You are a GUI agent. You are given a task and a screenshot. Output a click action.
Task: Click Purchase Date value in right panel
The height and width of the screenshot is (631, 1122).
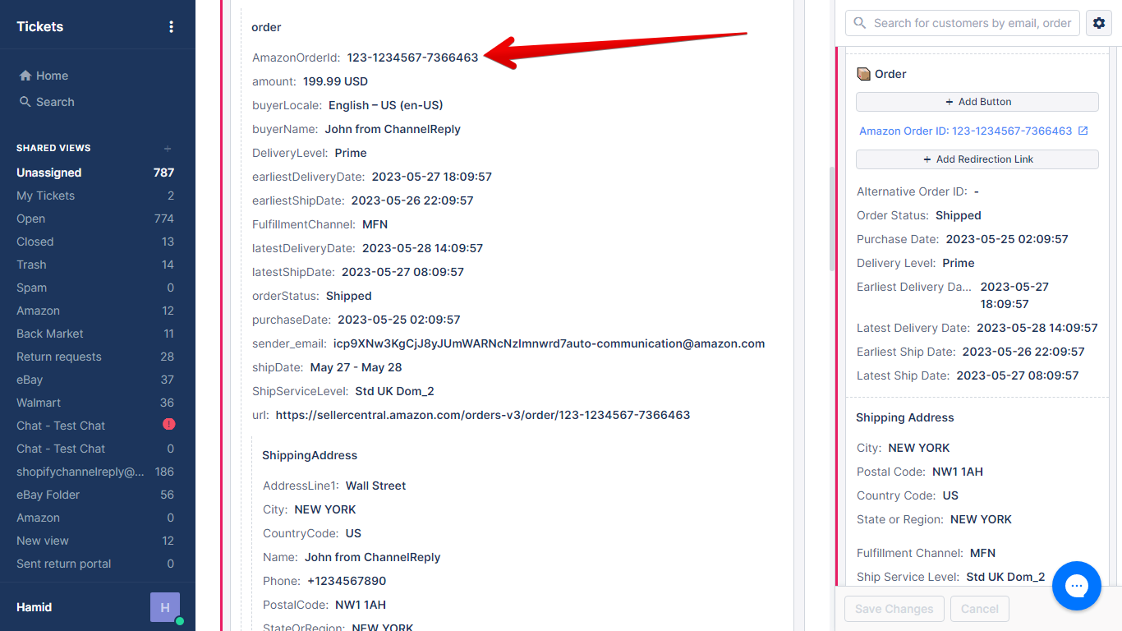[1007, 239]
